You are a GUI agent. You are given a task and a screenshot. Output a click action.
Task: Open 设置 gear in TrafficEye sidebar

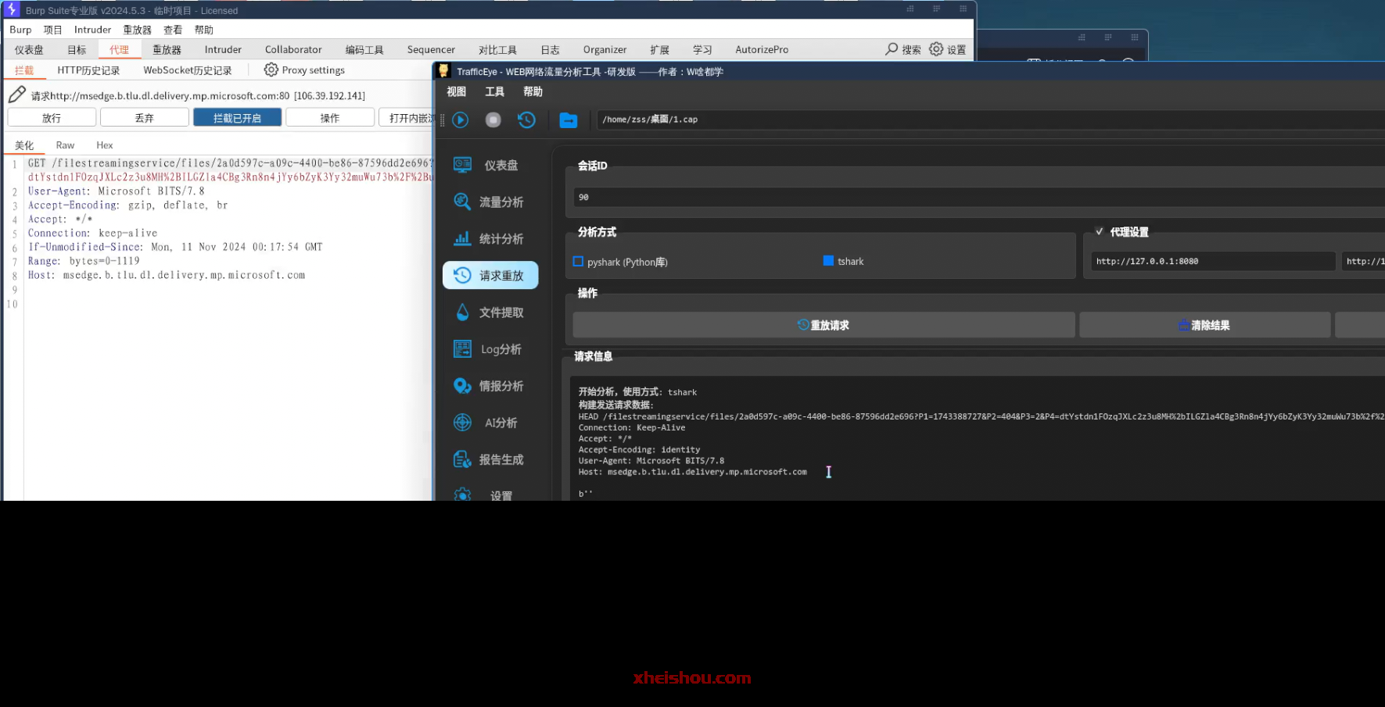tap(462, 494)
